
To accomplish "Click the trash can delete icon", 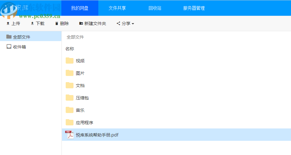I will coord(57,23).
